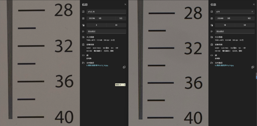
Task: Clear the a74 filename field text
Action: pos(252,12)
